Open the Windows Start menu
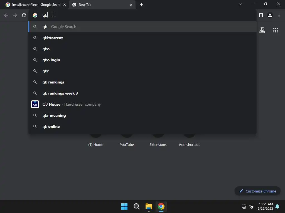The image size is (285, 213). pos(124,206)
